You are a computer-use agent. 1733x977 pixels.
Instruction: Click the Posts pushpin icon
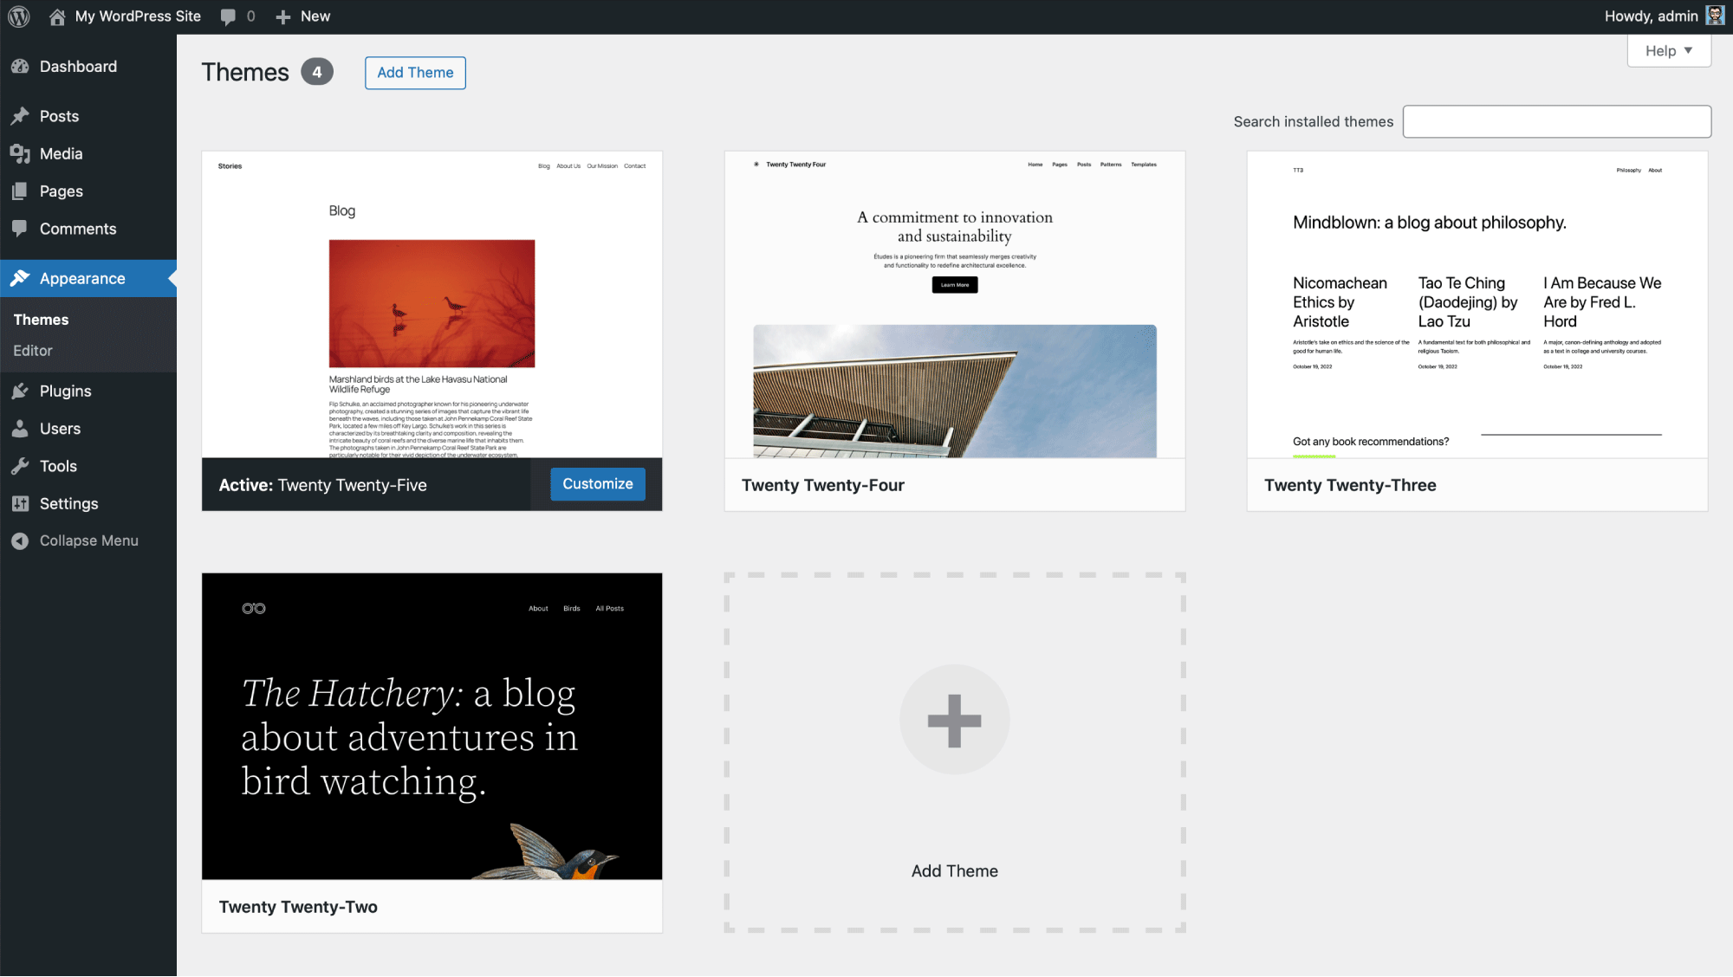[x=20, y=116]
